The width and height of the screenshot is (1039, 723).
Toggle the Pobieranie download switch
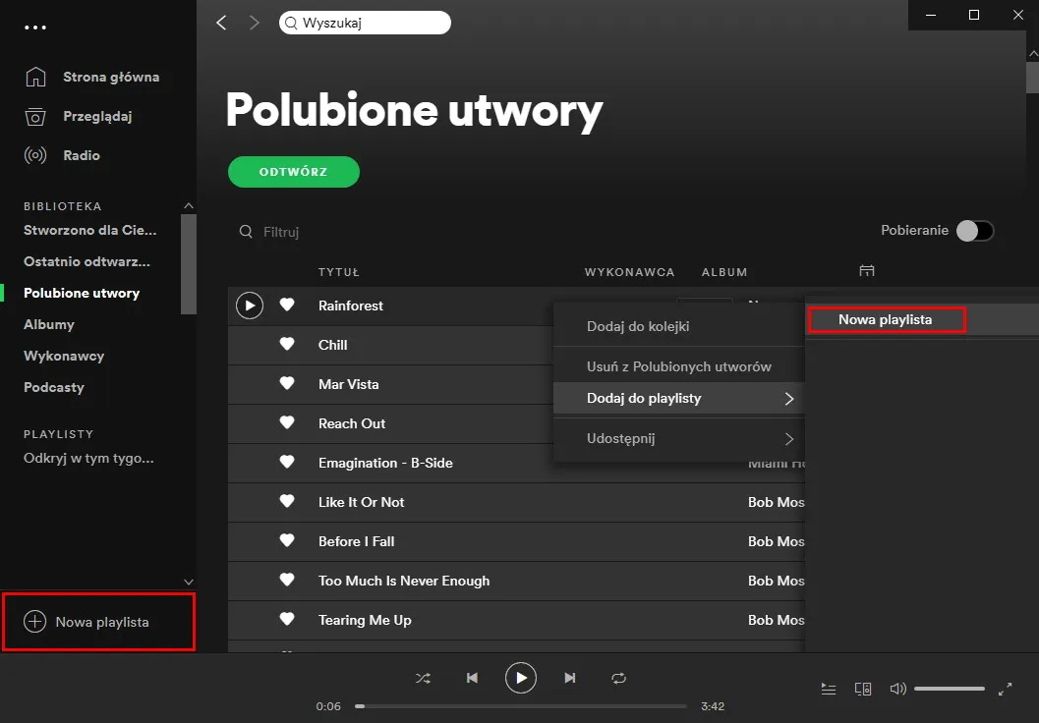(974, 230)
